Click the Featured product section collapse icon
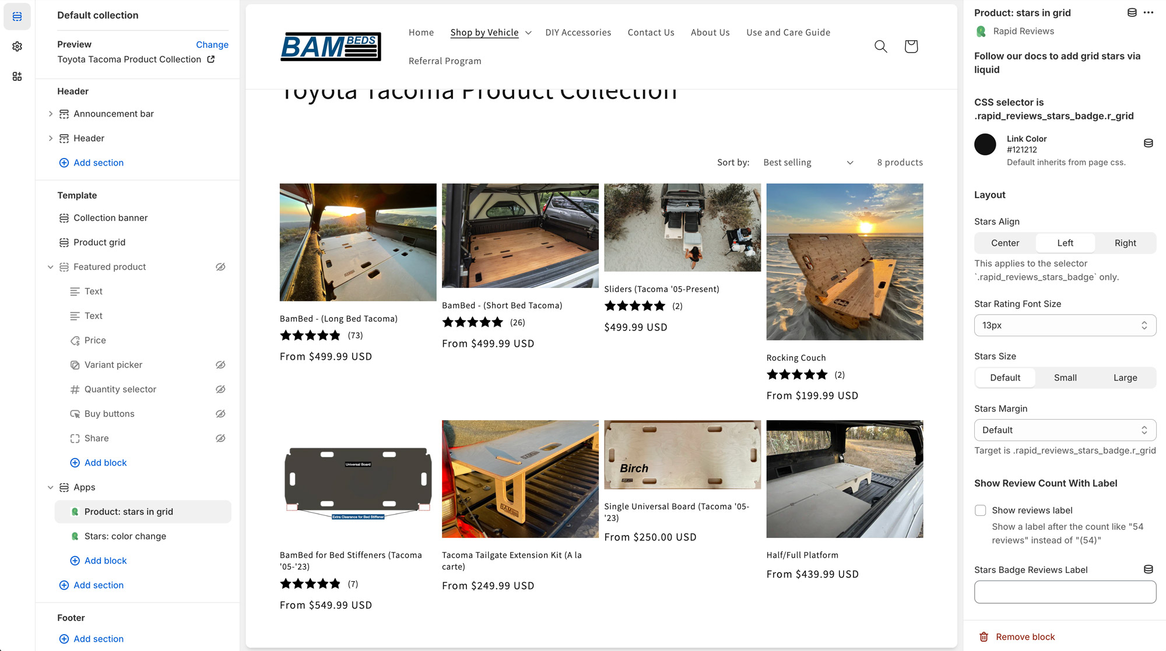This screenshot has width=1166, height=651. (x=50, y=267)
